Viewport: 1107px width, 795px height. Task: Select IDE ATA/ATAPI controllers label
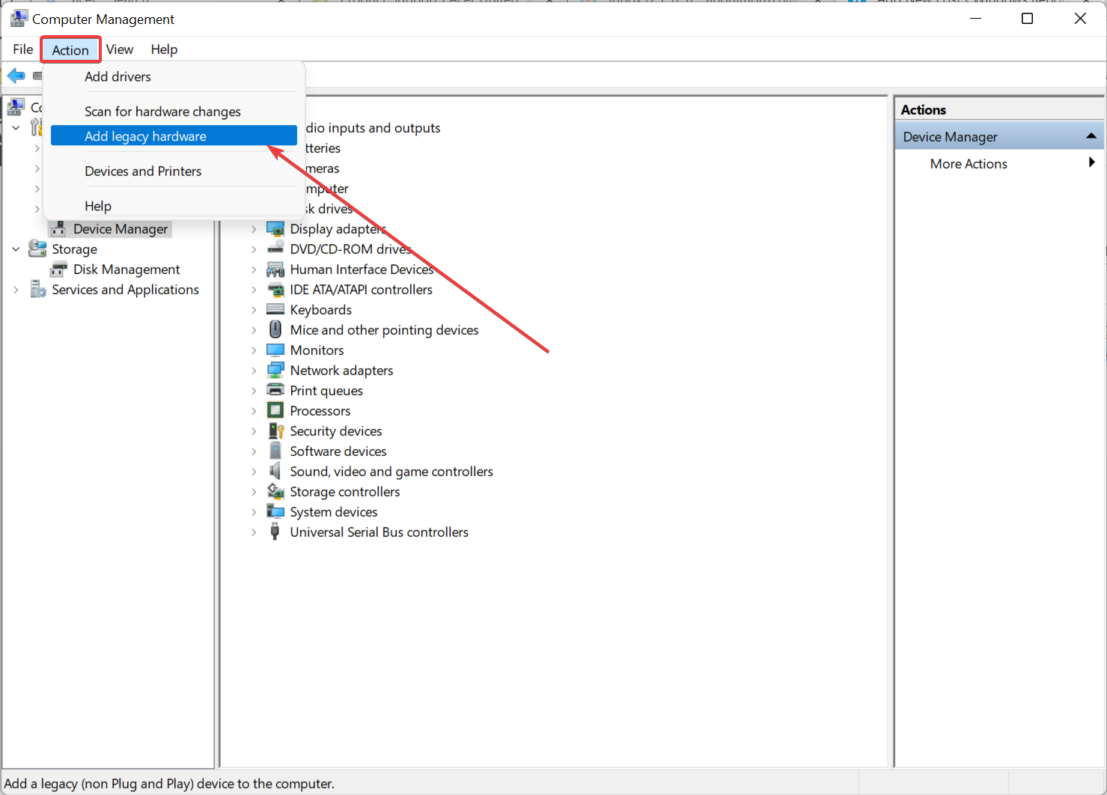[x=362, y=290]
